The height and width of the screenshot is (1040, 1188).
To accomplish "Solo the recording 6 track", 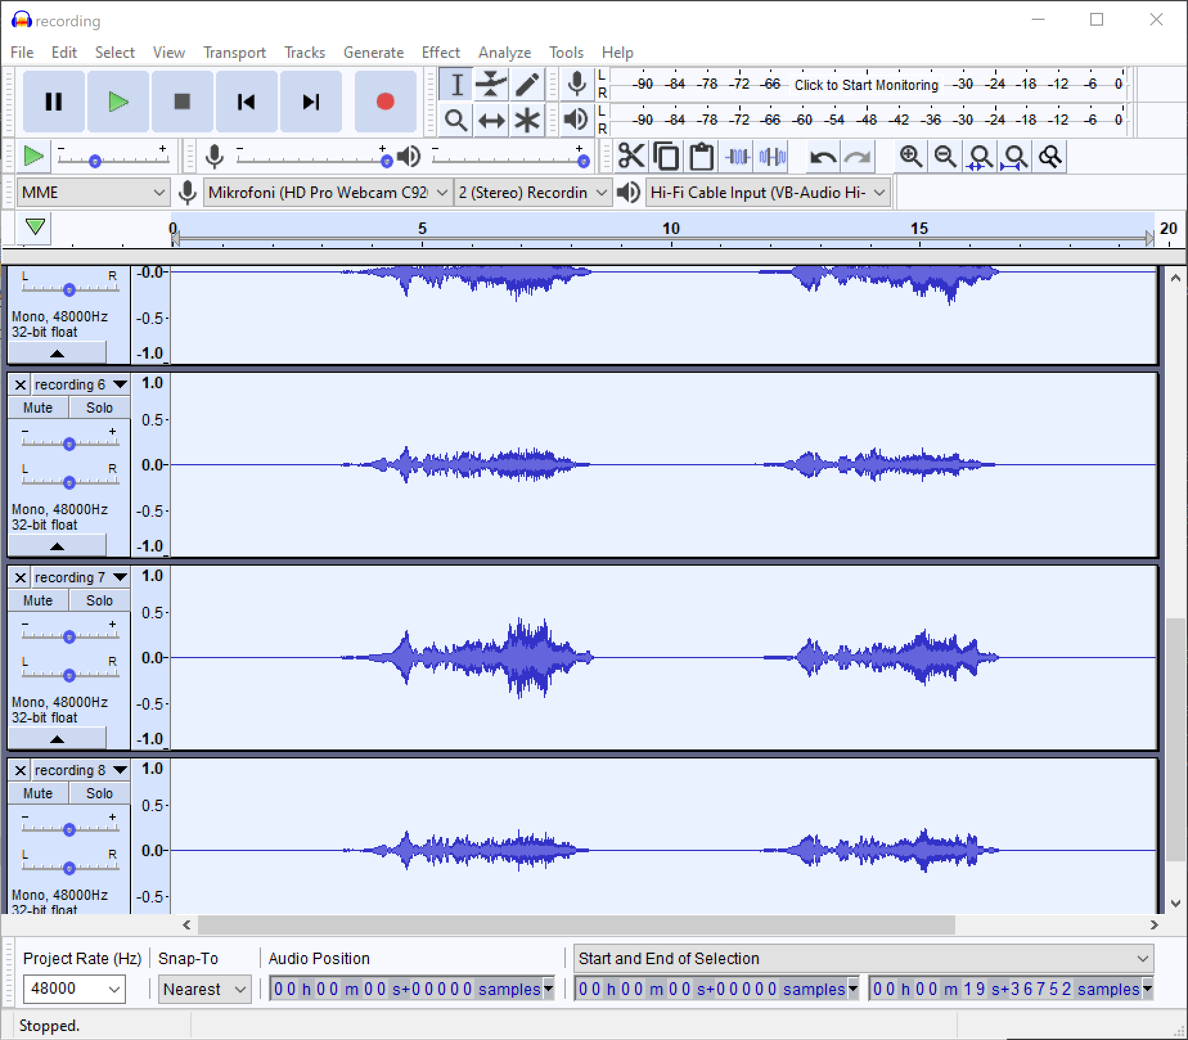I will [100, 408].
